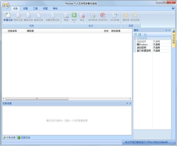177x146 pixels.
Task: Click the 自动关机 auto shutdown icon
Action: [x=103, y=17]
